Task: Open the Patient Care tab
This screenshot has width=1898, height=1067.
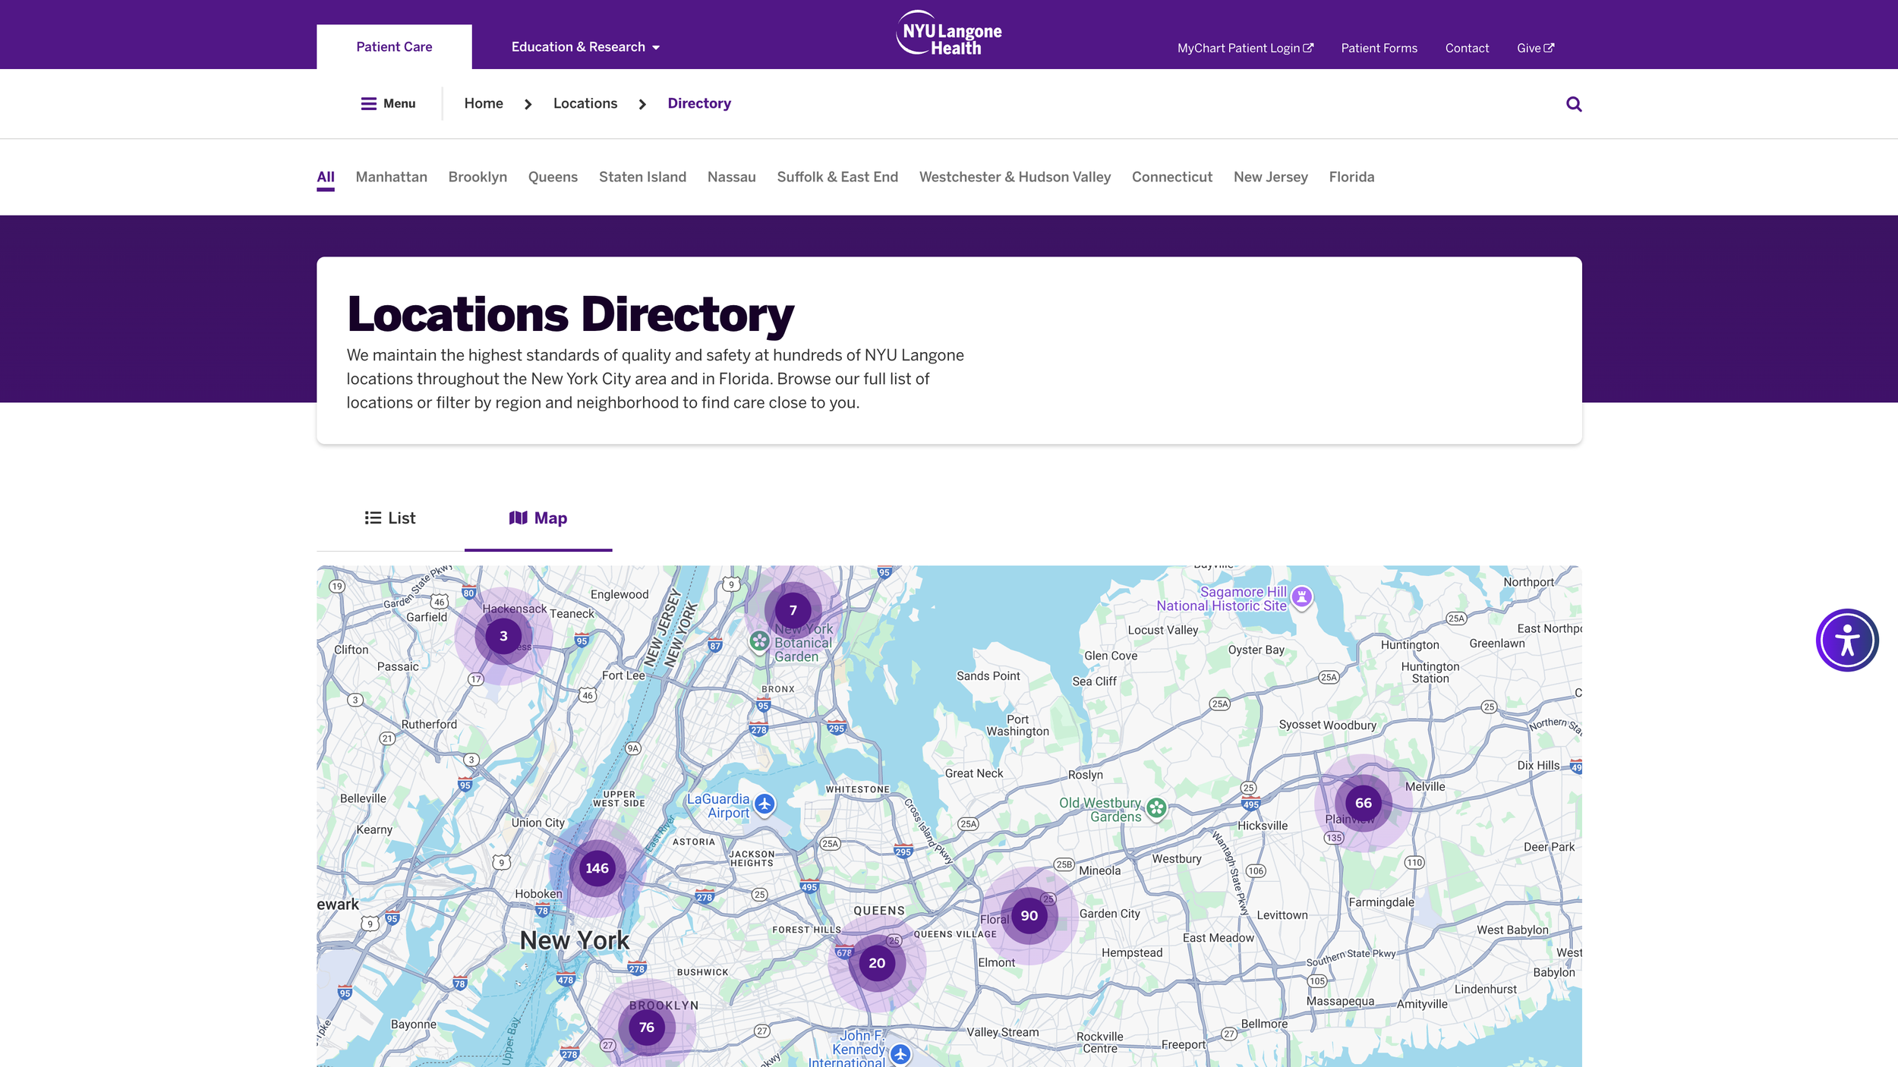Action: pos(394,47)
